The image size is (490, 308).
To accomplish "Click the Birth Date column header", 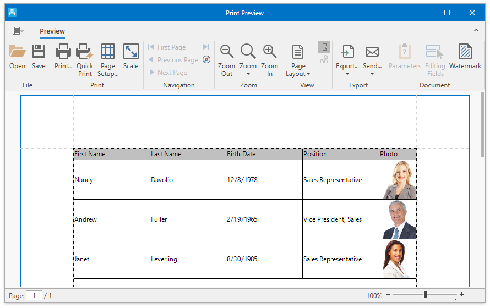I will click(x=264, y=154).
